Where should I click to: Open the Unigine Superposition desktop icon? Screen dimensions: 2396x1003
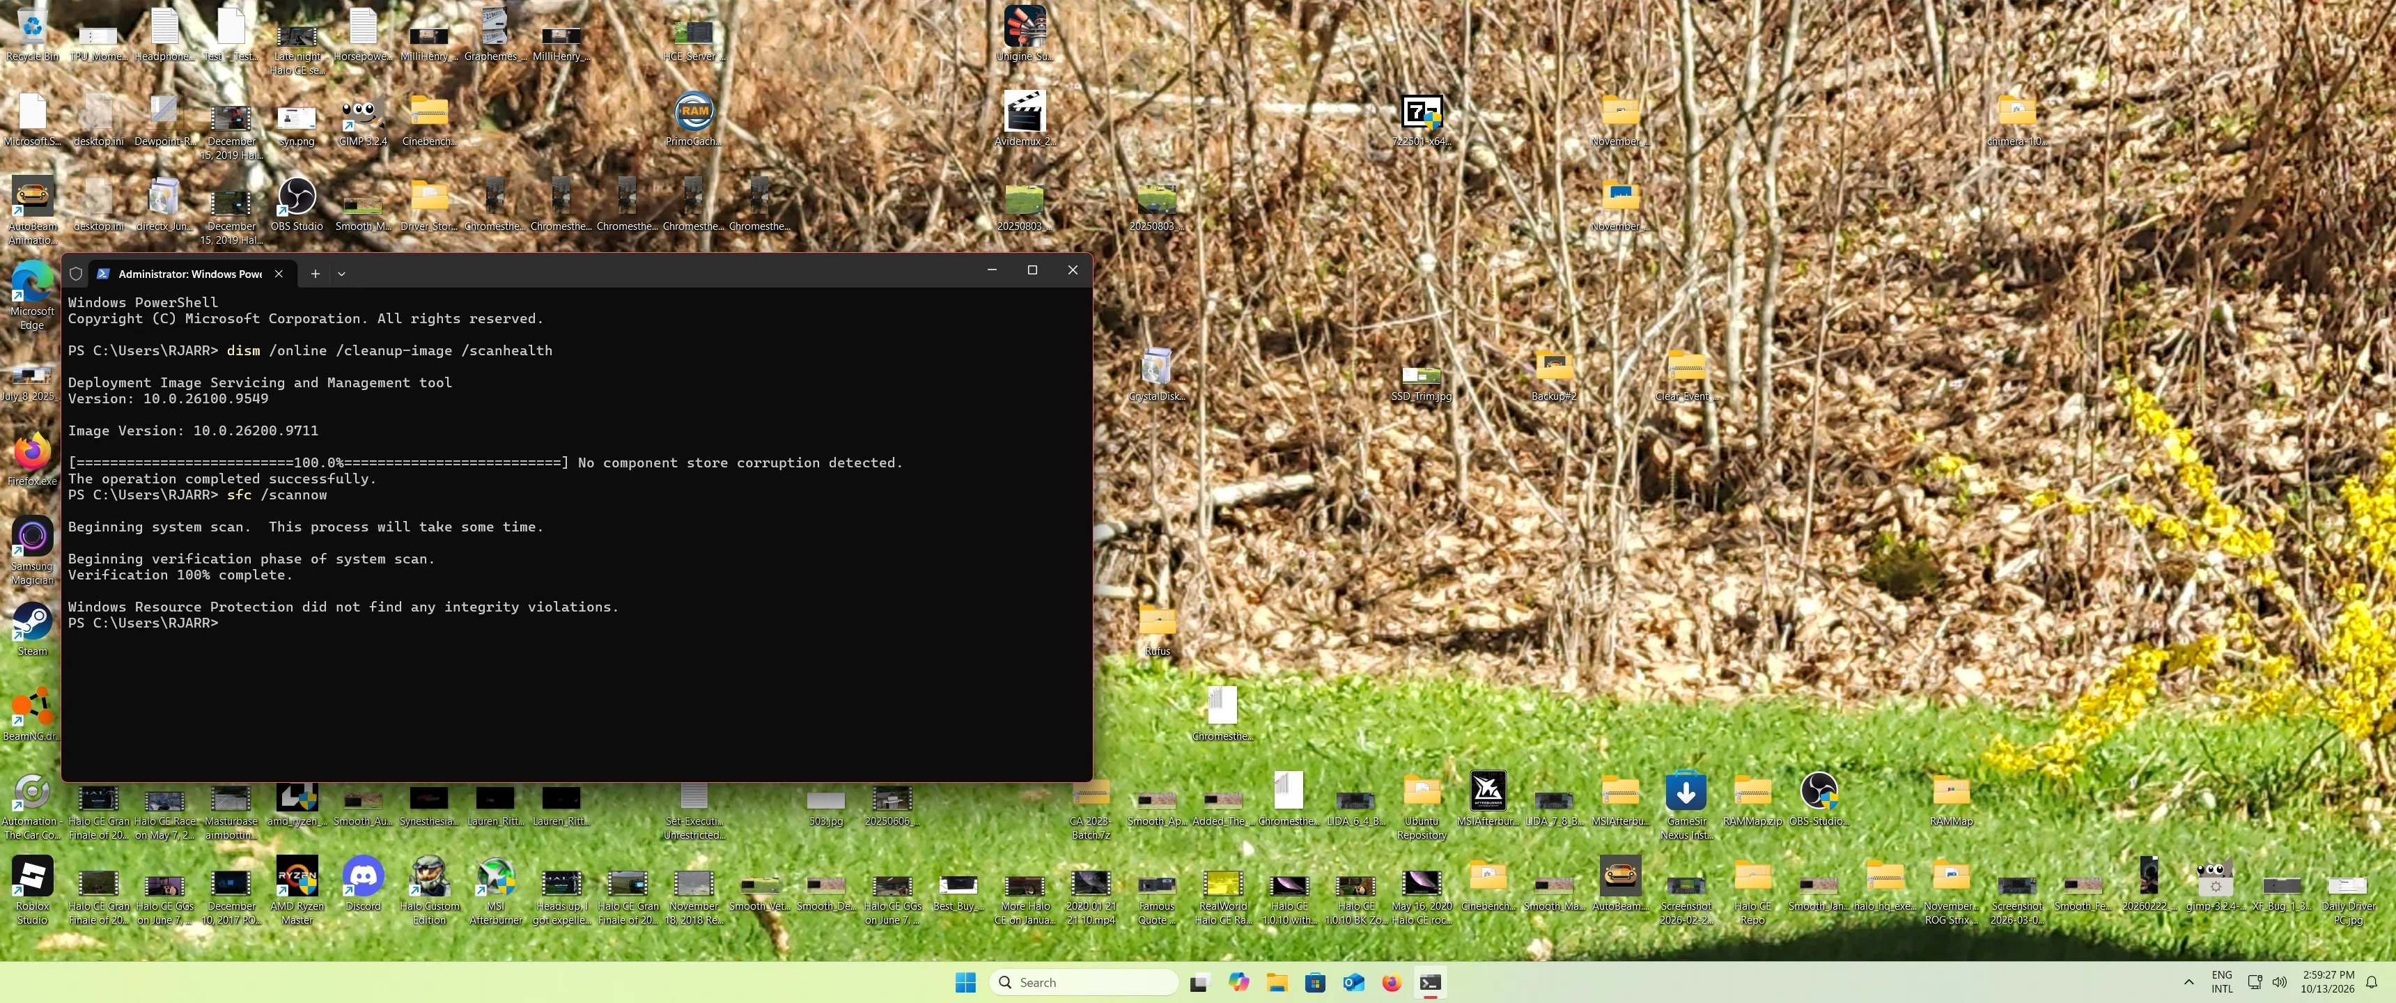[1024, 33]
